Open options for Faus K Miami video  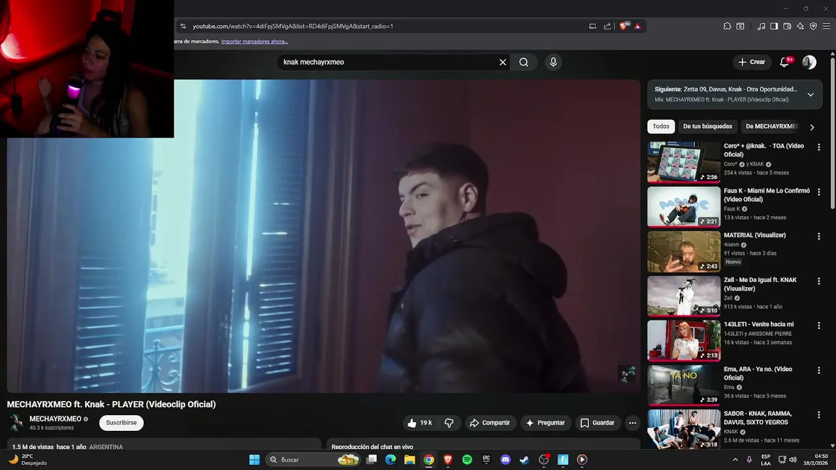pyautogui.click(x=818, y=192)
